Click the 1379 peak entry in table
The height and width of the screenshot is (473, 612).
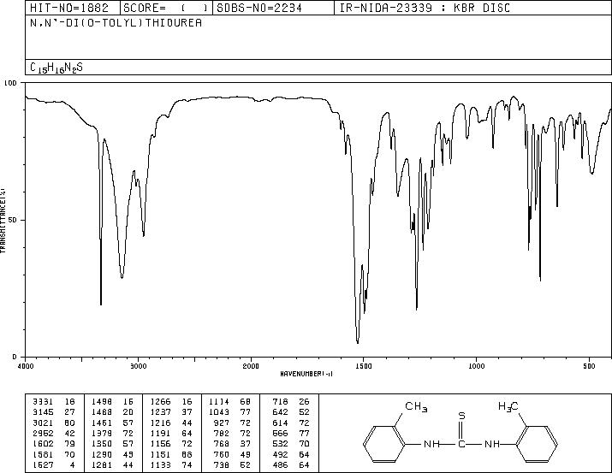pos(112,433)
